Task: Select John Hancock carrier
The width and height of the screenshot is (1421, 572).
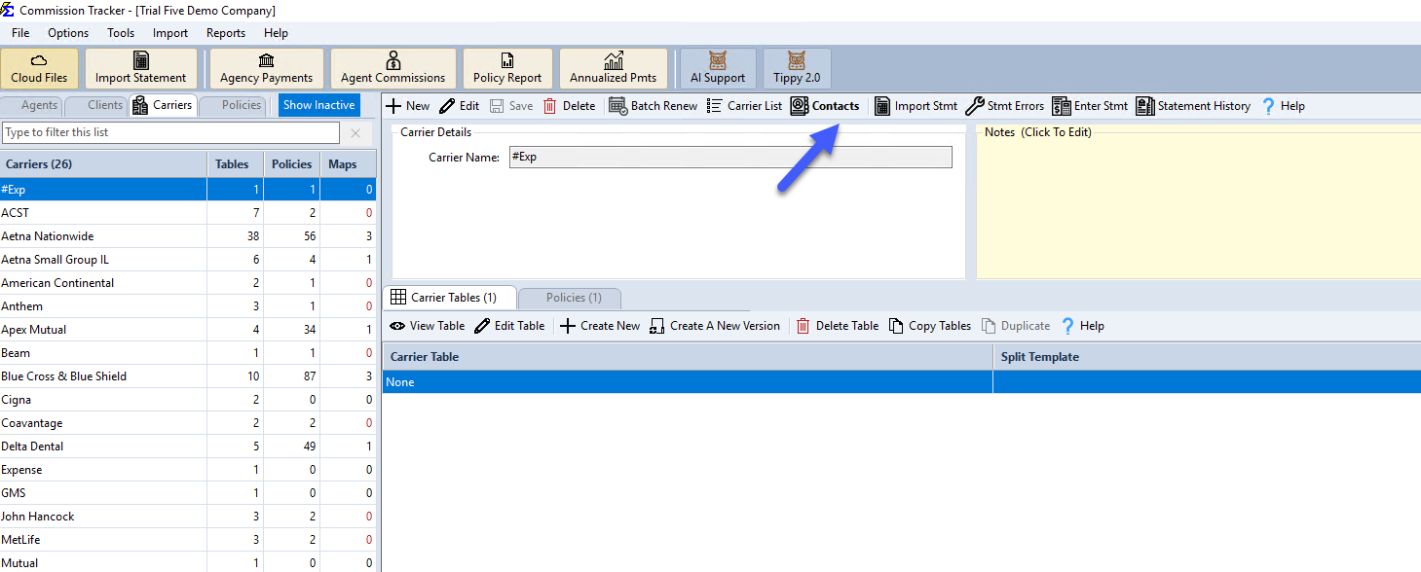Action: [x=188, y=517]
